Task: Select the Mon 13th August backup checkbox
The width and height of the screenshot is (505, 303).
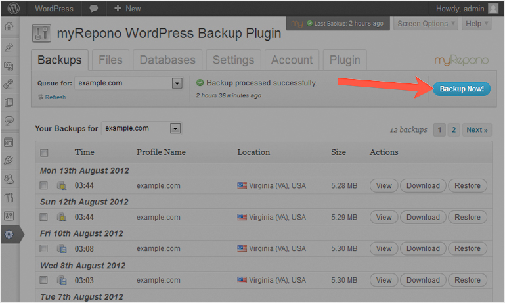Action: [x=43, y=185]
